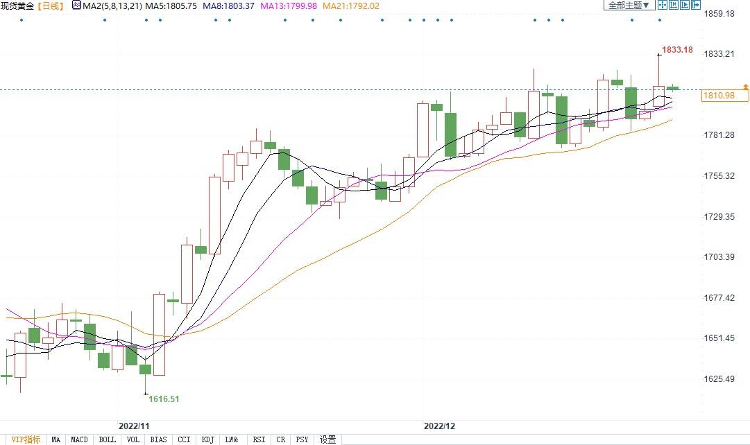
Task: Open the VIP指标 tab
Action: pos(26,439)
